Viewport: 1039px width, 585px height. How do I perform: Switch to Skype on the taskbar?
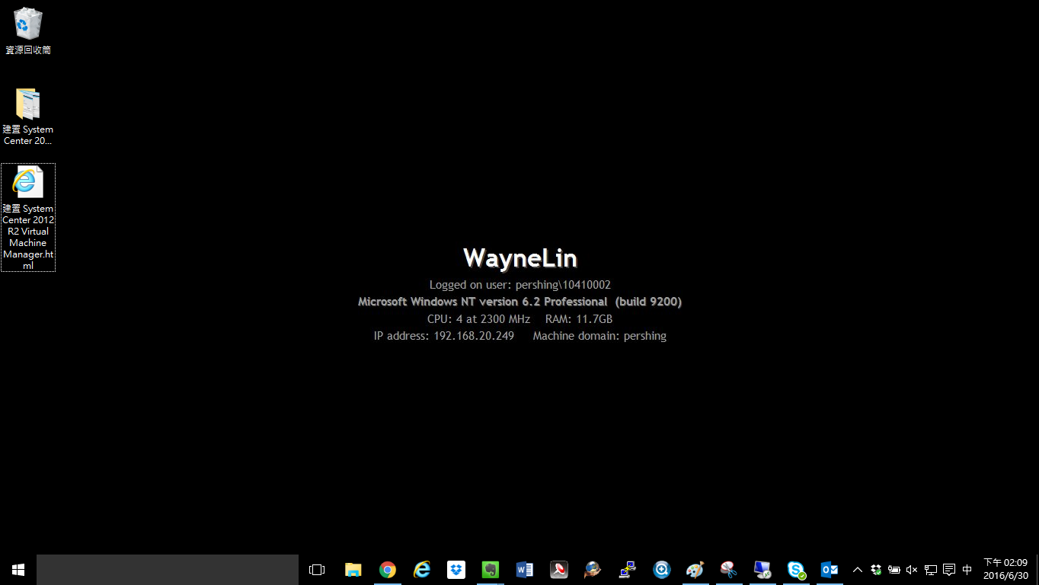797,570
